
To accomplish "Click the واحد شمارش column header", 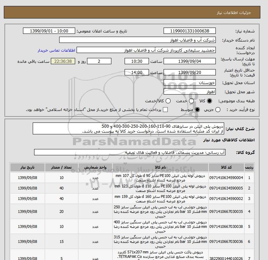I will (x=95, y=168).
